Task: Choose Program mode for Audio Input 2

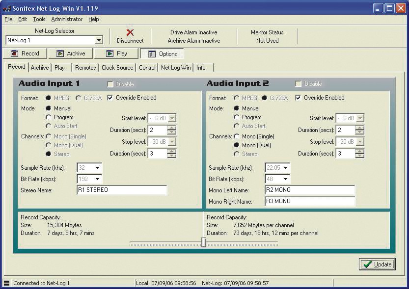Action: tap(236, 117)
